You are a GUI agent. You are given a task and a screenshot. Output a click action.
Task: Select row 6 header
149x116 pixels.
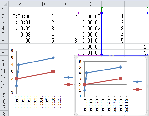4,40
